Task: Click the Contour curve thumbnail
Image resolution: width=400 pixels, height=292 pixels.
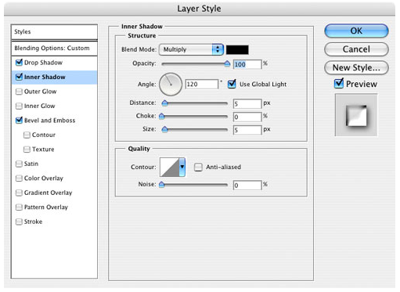Action: [169, 167]
